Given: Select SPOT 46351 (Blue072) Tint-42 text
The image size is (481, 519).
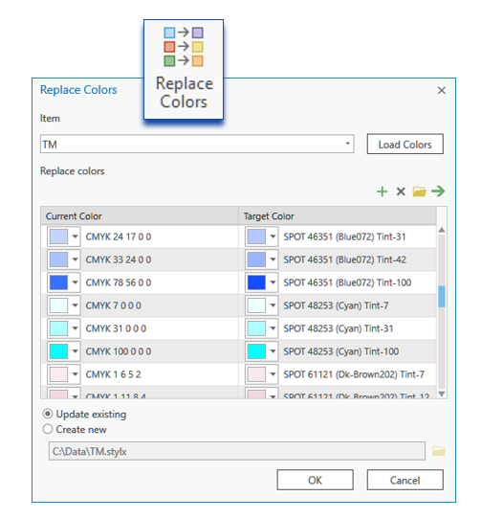Looking at the screenshot, I should coord(344,259).
